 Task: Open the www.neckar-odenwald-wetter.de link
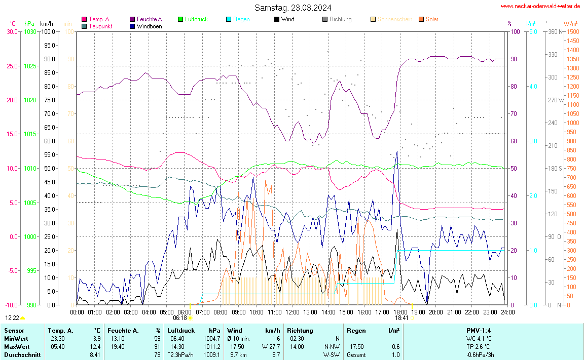(540, 6)
